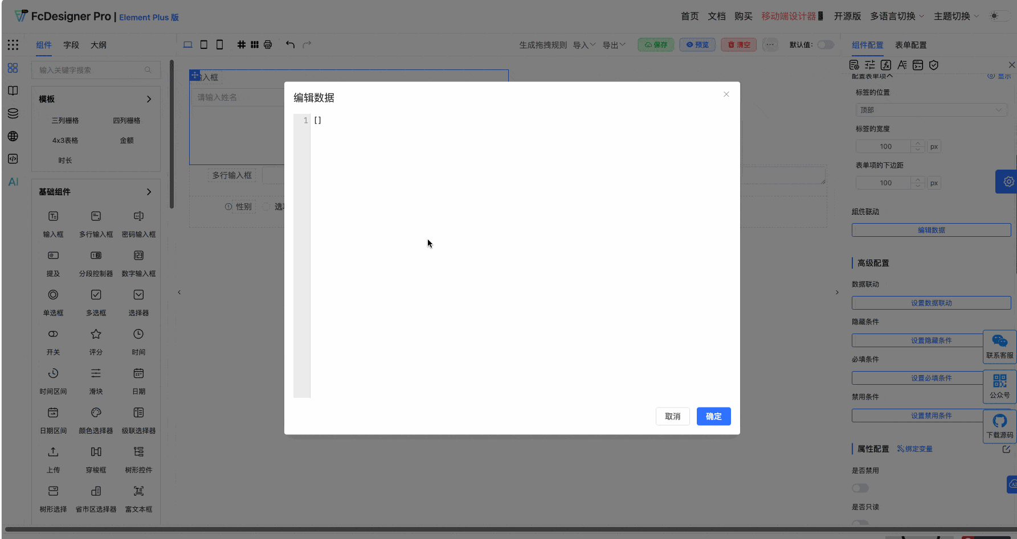Viewport: 1017px width, 539px height.
Task: Increase label width using stepper arrows
Action: pos(917,143)
